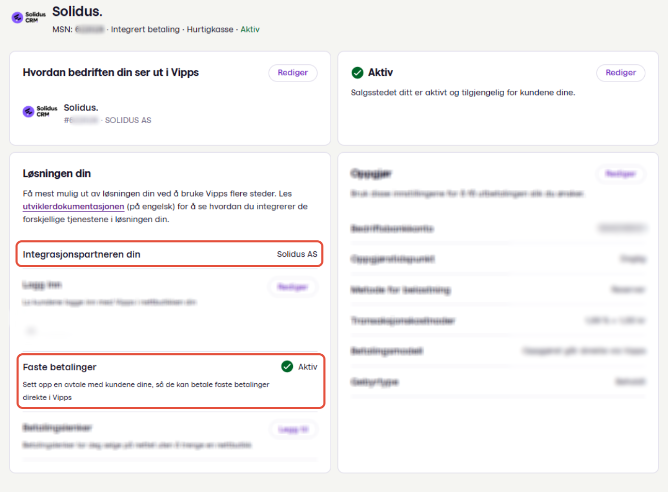
Task: Click the Solidus CRM logo beside SOLIDUS AS
Action: coord(40,111)
